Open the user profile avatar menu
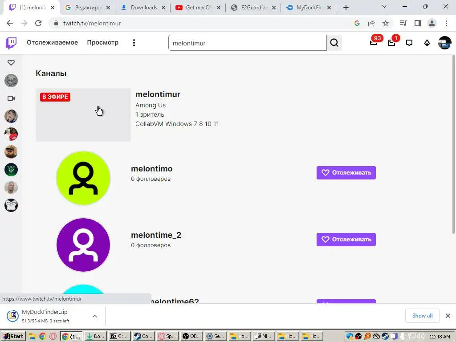Viewport: 456px width, 342px height. click(x=445, y=43)
